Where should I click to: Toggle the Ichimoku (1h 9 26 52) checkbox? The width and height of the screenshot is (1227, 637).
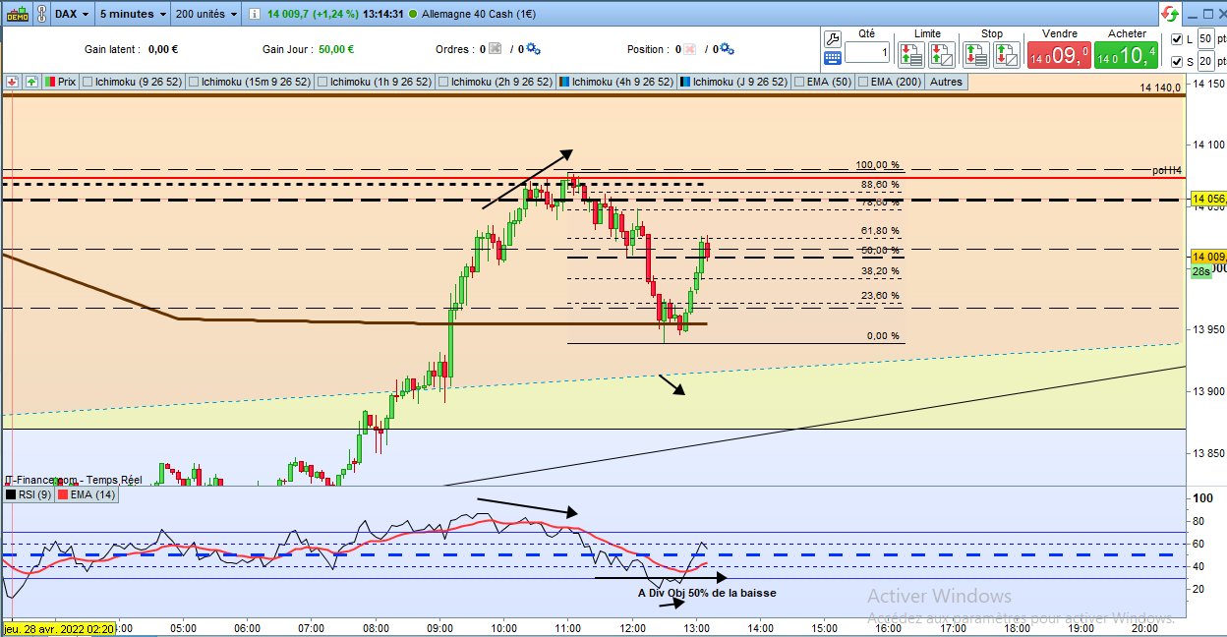pyautogui.click(x=321, y=82)
